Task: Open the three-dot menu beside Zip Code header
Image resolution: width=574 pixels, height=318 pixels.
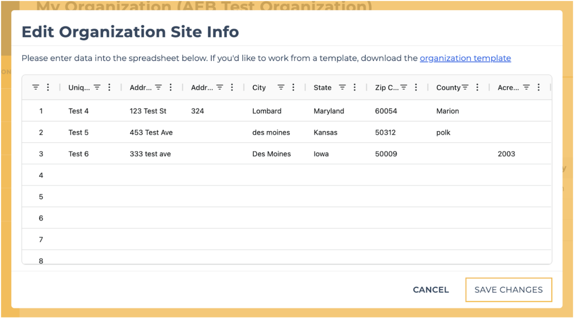Action: click(x=416, y=87)
